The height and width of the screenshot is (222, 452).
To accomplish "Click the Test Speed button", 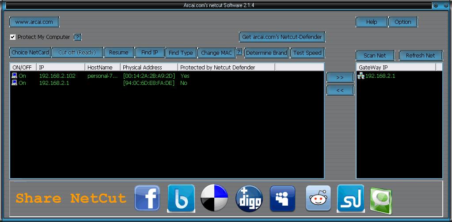I will coord(307,53).
